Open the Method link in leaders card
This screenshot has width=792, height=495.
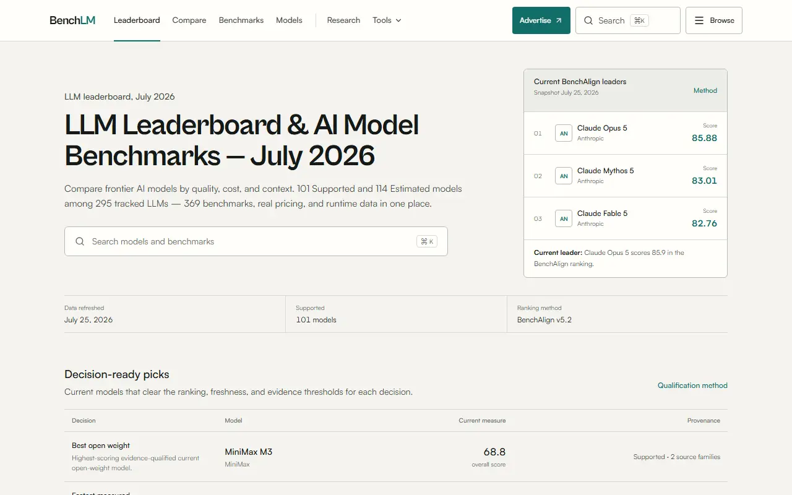705,90
